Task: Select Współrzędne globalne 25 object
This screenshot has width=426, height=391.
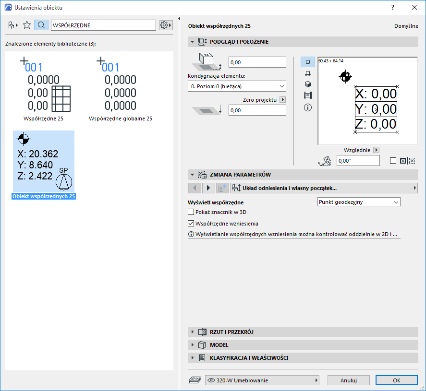Action: point(121,90)
